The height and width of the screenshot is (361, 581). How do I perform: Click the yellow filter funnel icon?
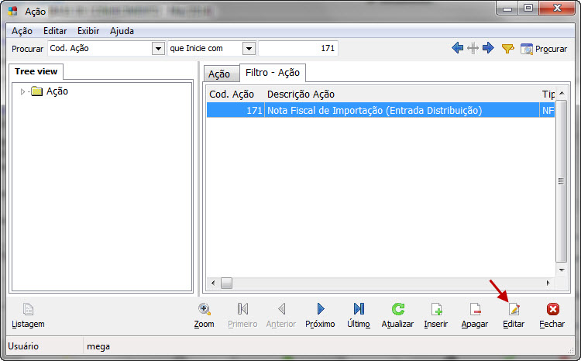(507, 49)
